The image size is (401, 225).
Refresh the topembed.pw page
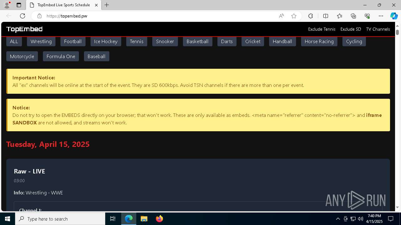point(23,16)
